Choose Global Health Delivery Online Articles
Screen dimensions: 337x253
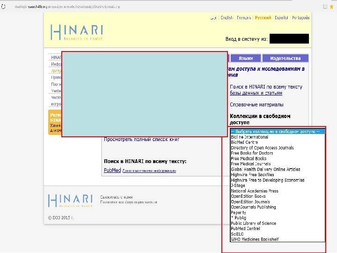tap(278, 169)
